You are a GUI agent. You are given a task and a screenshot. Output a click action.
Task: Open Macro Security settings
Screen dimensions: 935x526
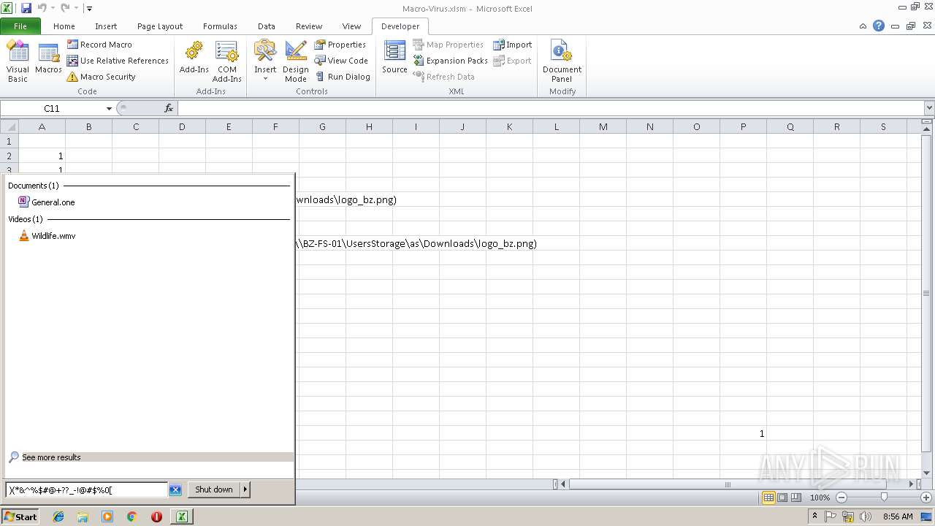point(101,77)
